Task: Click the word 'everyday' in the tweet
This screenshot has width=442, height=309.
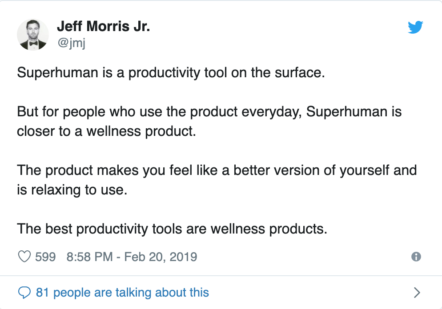Action: (272, 111)
